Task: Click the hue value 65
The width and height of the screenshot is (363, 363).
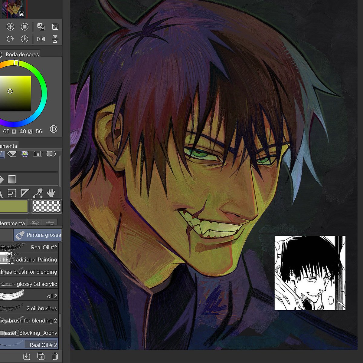Action: [x=6, y=131]
